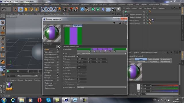Click the shader gradient bar
Viewport: 184px width, 103px height.
(102, 49)
